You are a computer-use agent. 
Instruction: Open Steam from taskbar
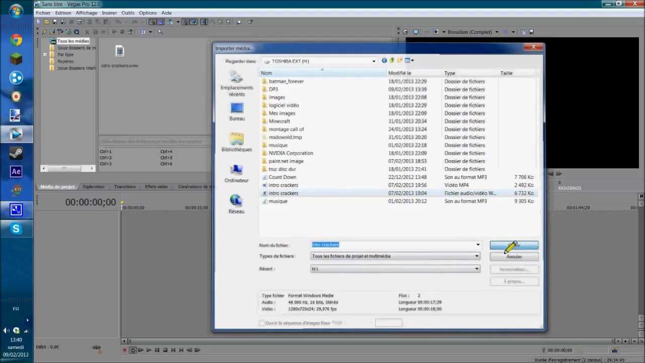point(16,153)
